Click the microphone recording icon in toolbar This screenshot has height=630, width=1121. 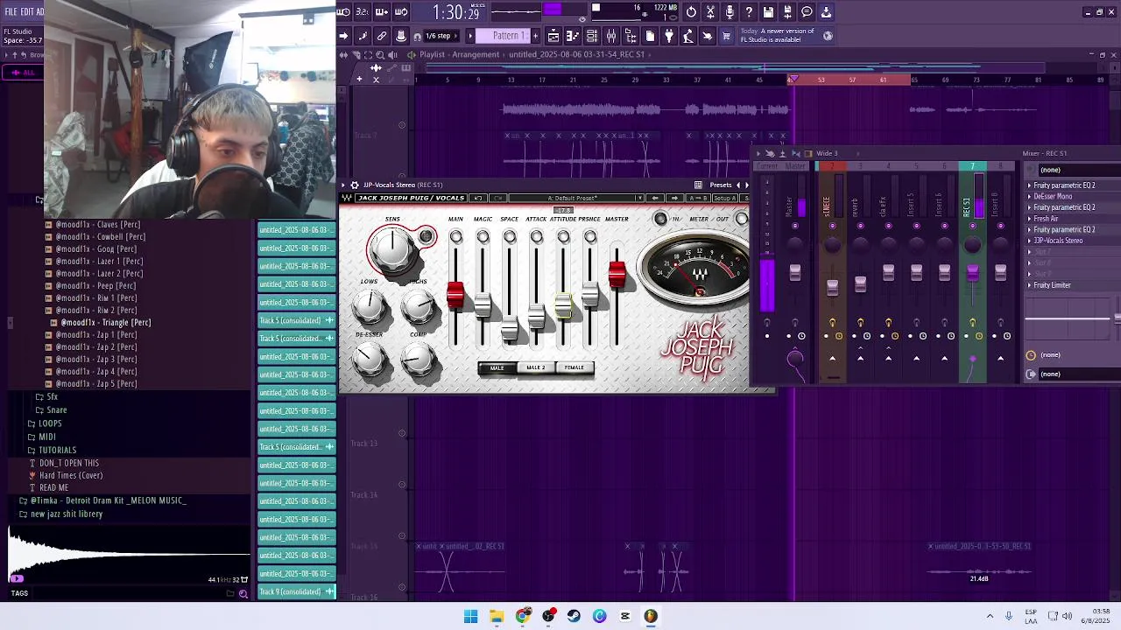[730, 12]
